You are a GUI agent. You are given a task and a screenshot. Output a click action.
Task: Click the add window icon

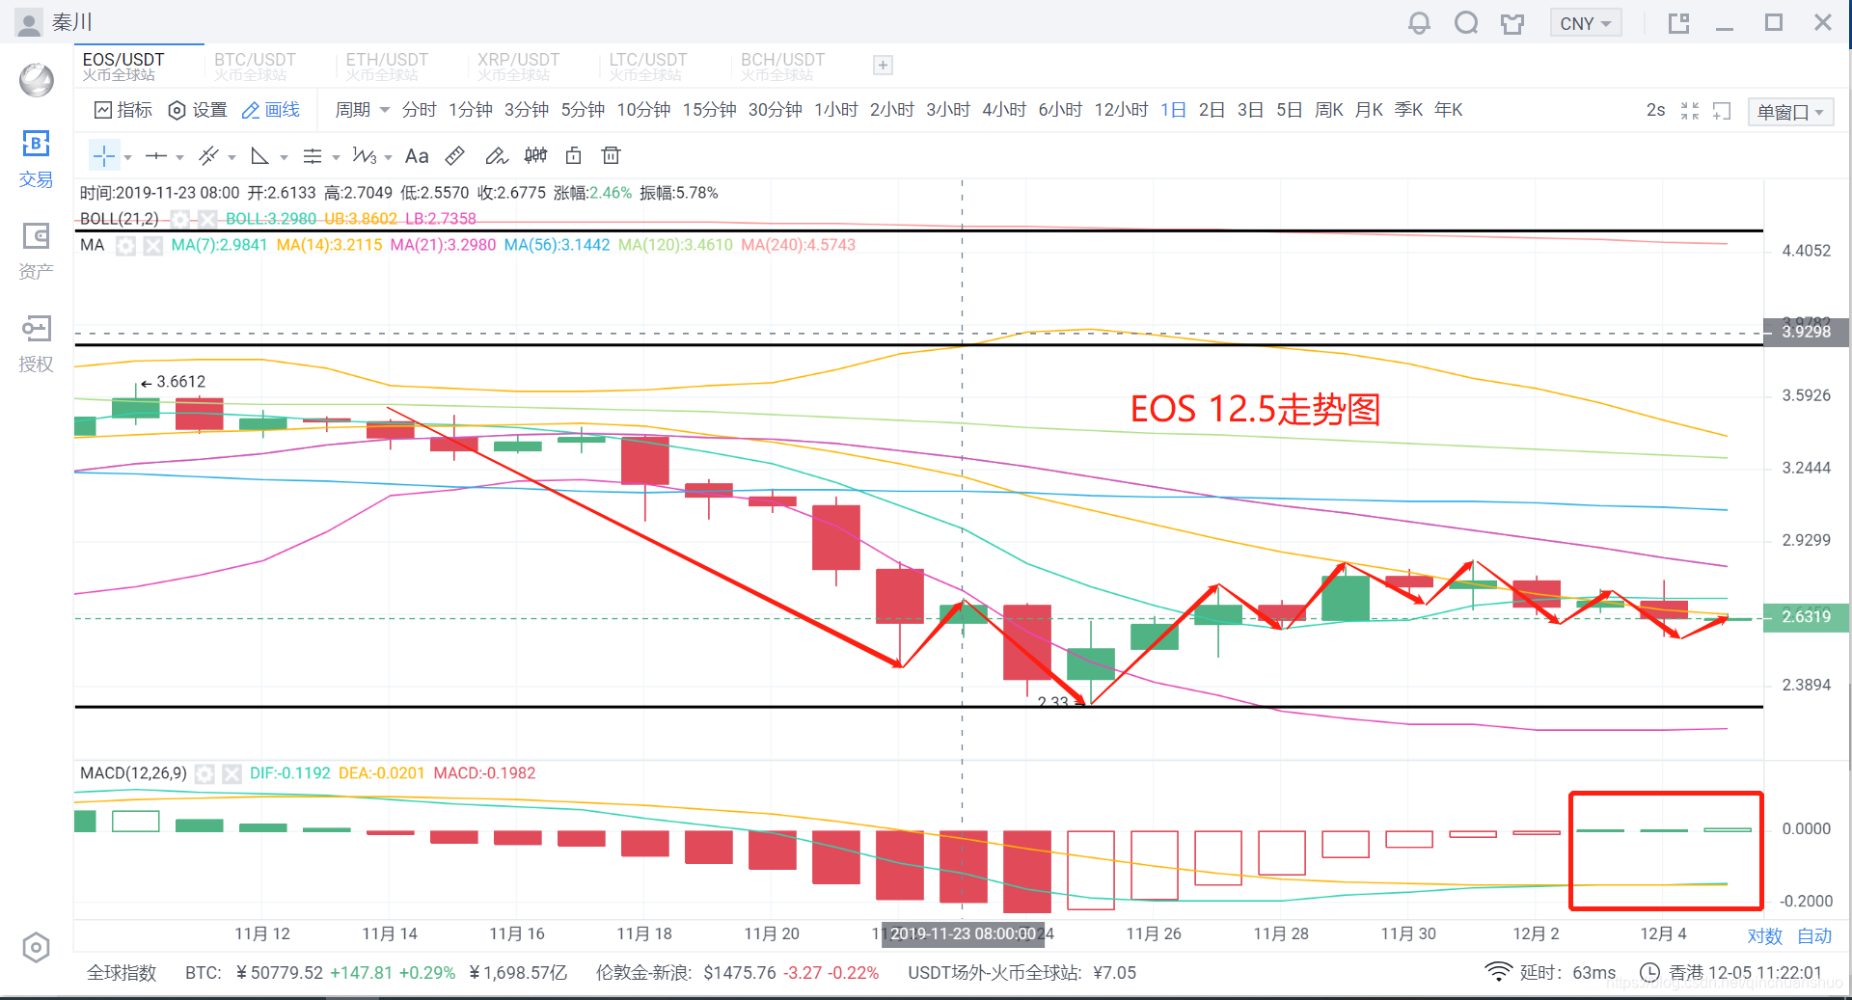(1722, 111)
